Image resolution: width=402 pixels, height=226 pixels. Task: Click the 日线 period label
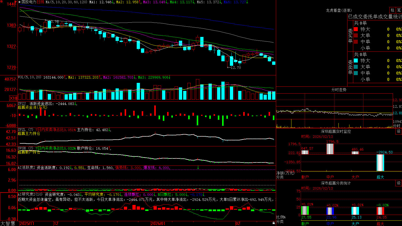pyautogui.click(x=40, y=2)
